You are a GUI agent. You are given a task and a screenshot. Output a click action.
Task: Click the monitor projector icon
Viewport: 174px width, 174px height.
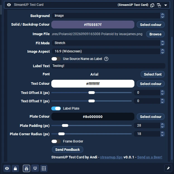[x=35, y=168]
